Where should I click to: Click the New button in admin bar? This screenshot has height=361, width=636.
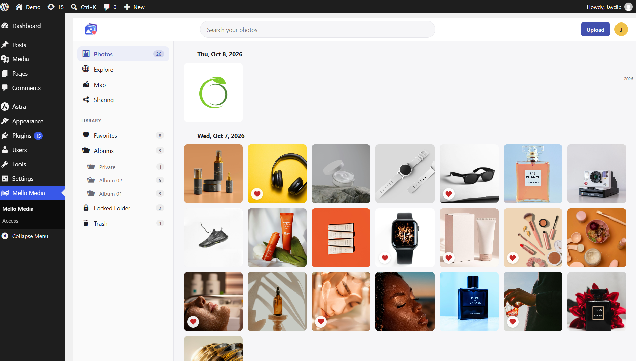pyautogui.click(x=134, y=7)
